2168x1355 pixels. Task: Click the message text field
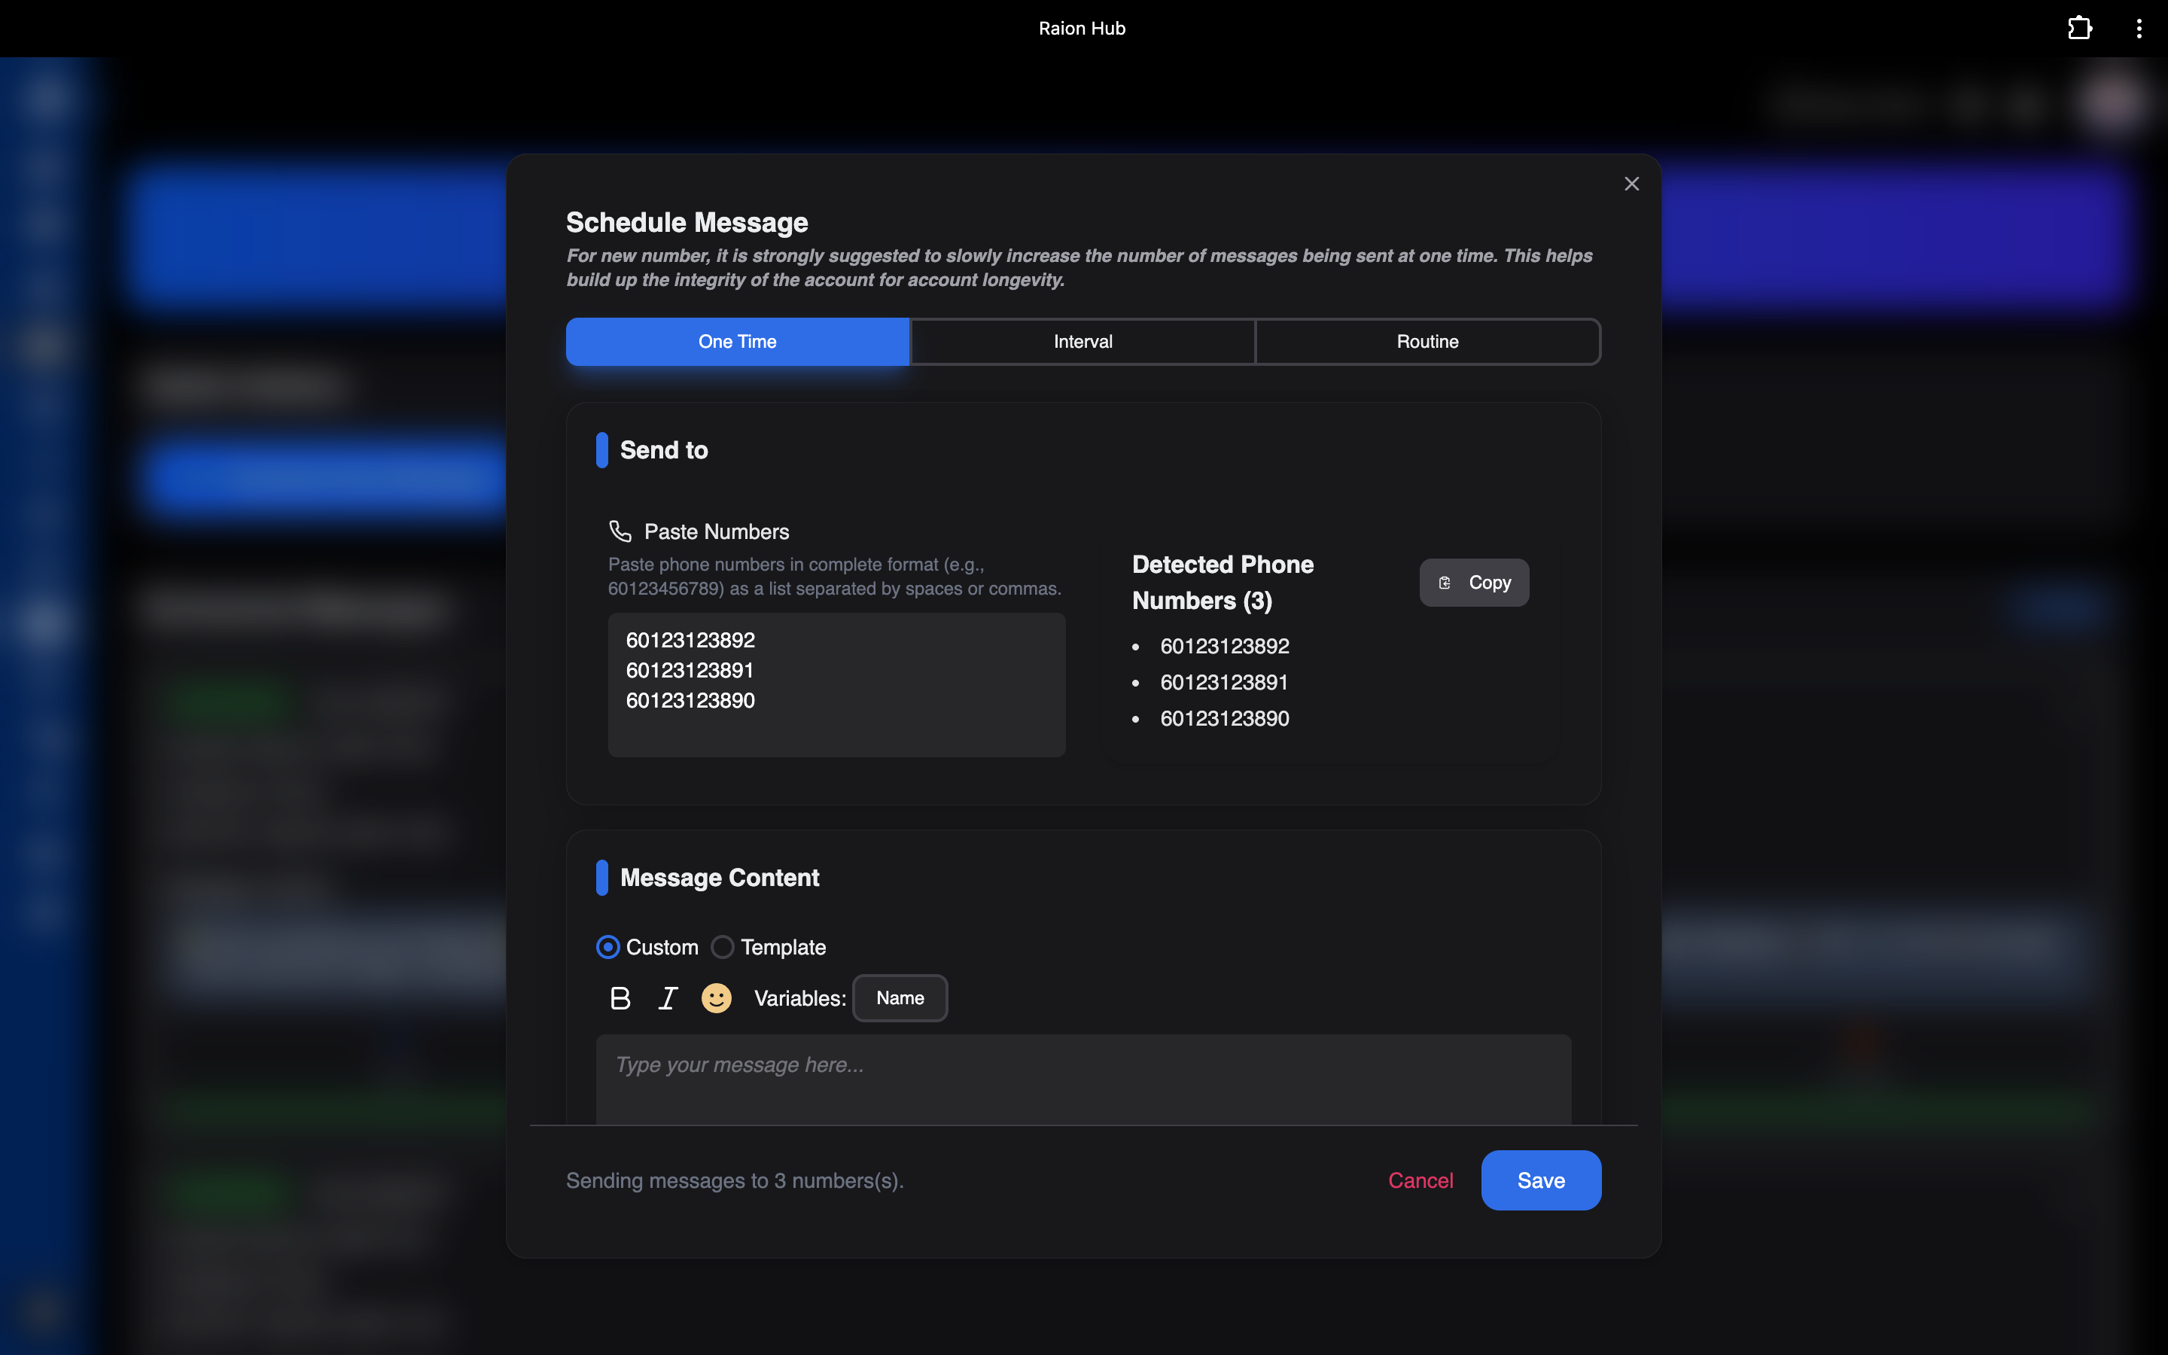(1083, 1080)
